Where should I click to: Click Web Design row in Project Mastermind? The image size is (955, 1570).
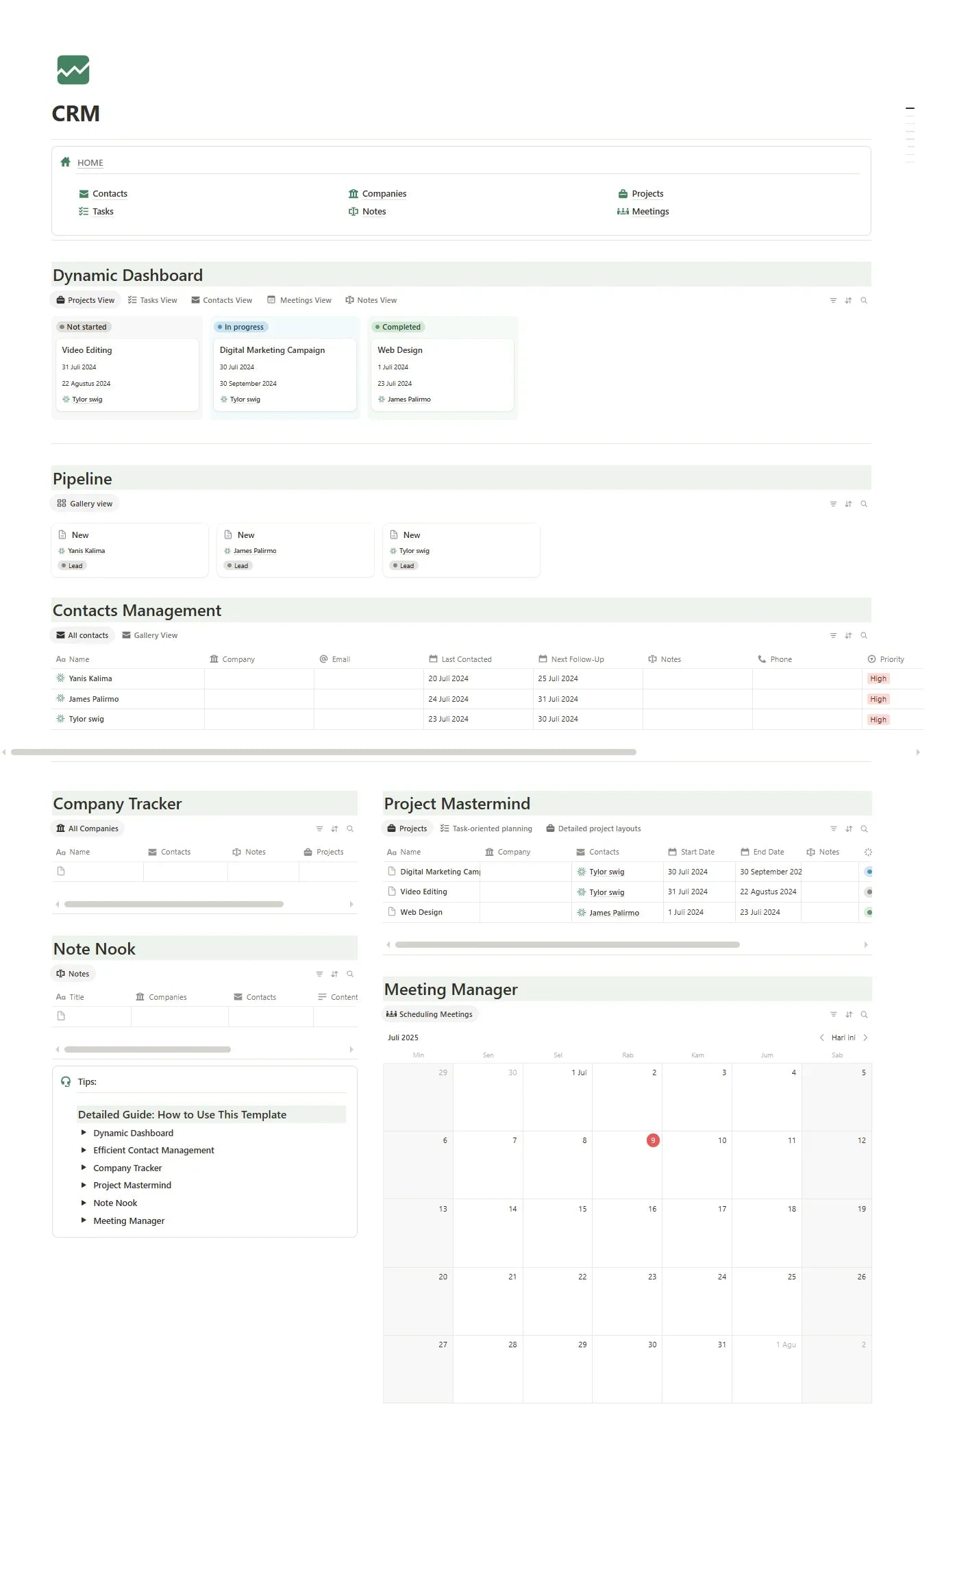pos(626,912)
